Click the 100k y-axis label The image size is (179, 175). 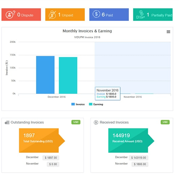[13, 68]
